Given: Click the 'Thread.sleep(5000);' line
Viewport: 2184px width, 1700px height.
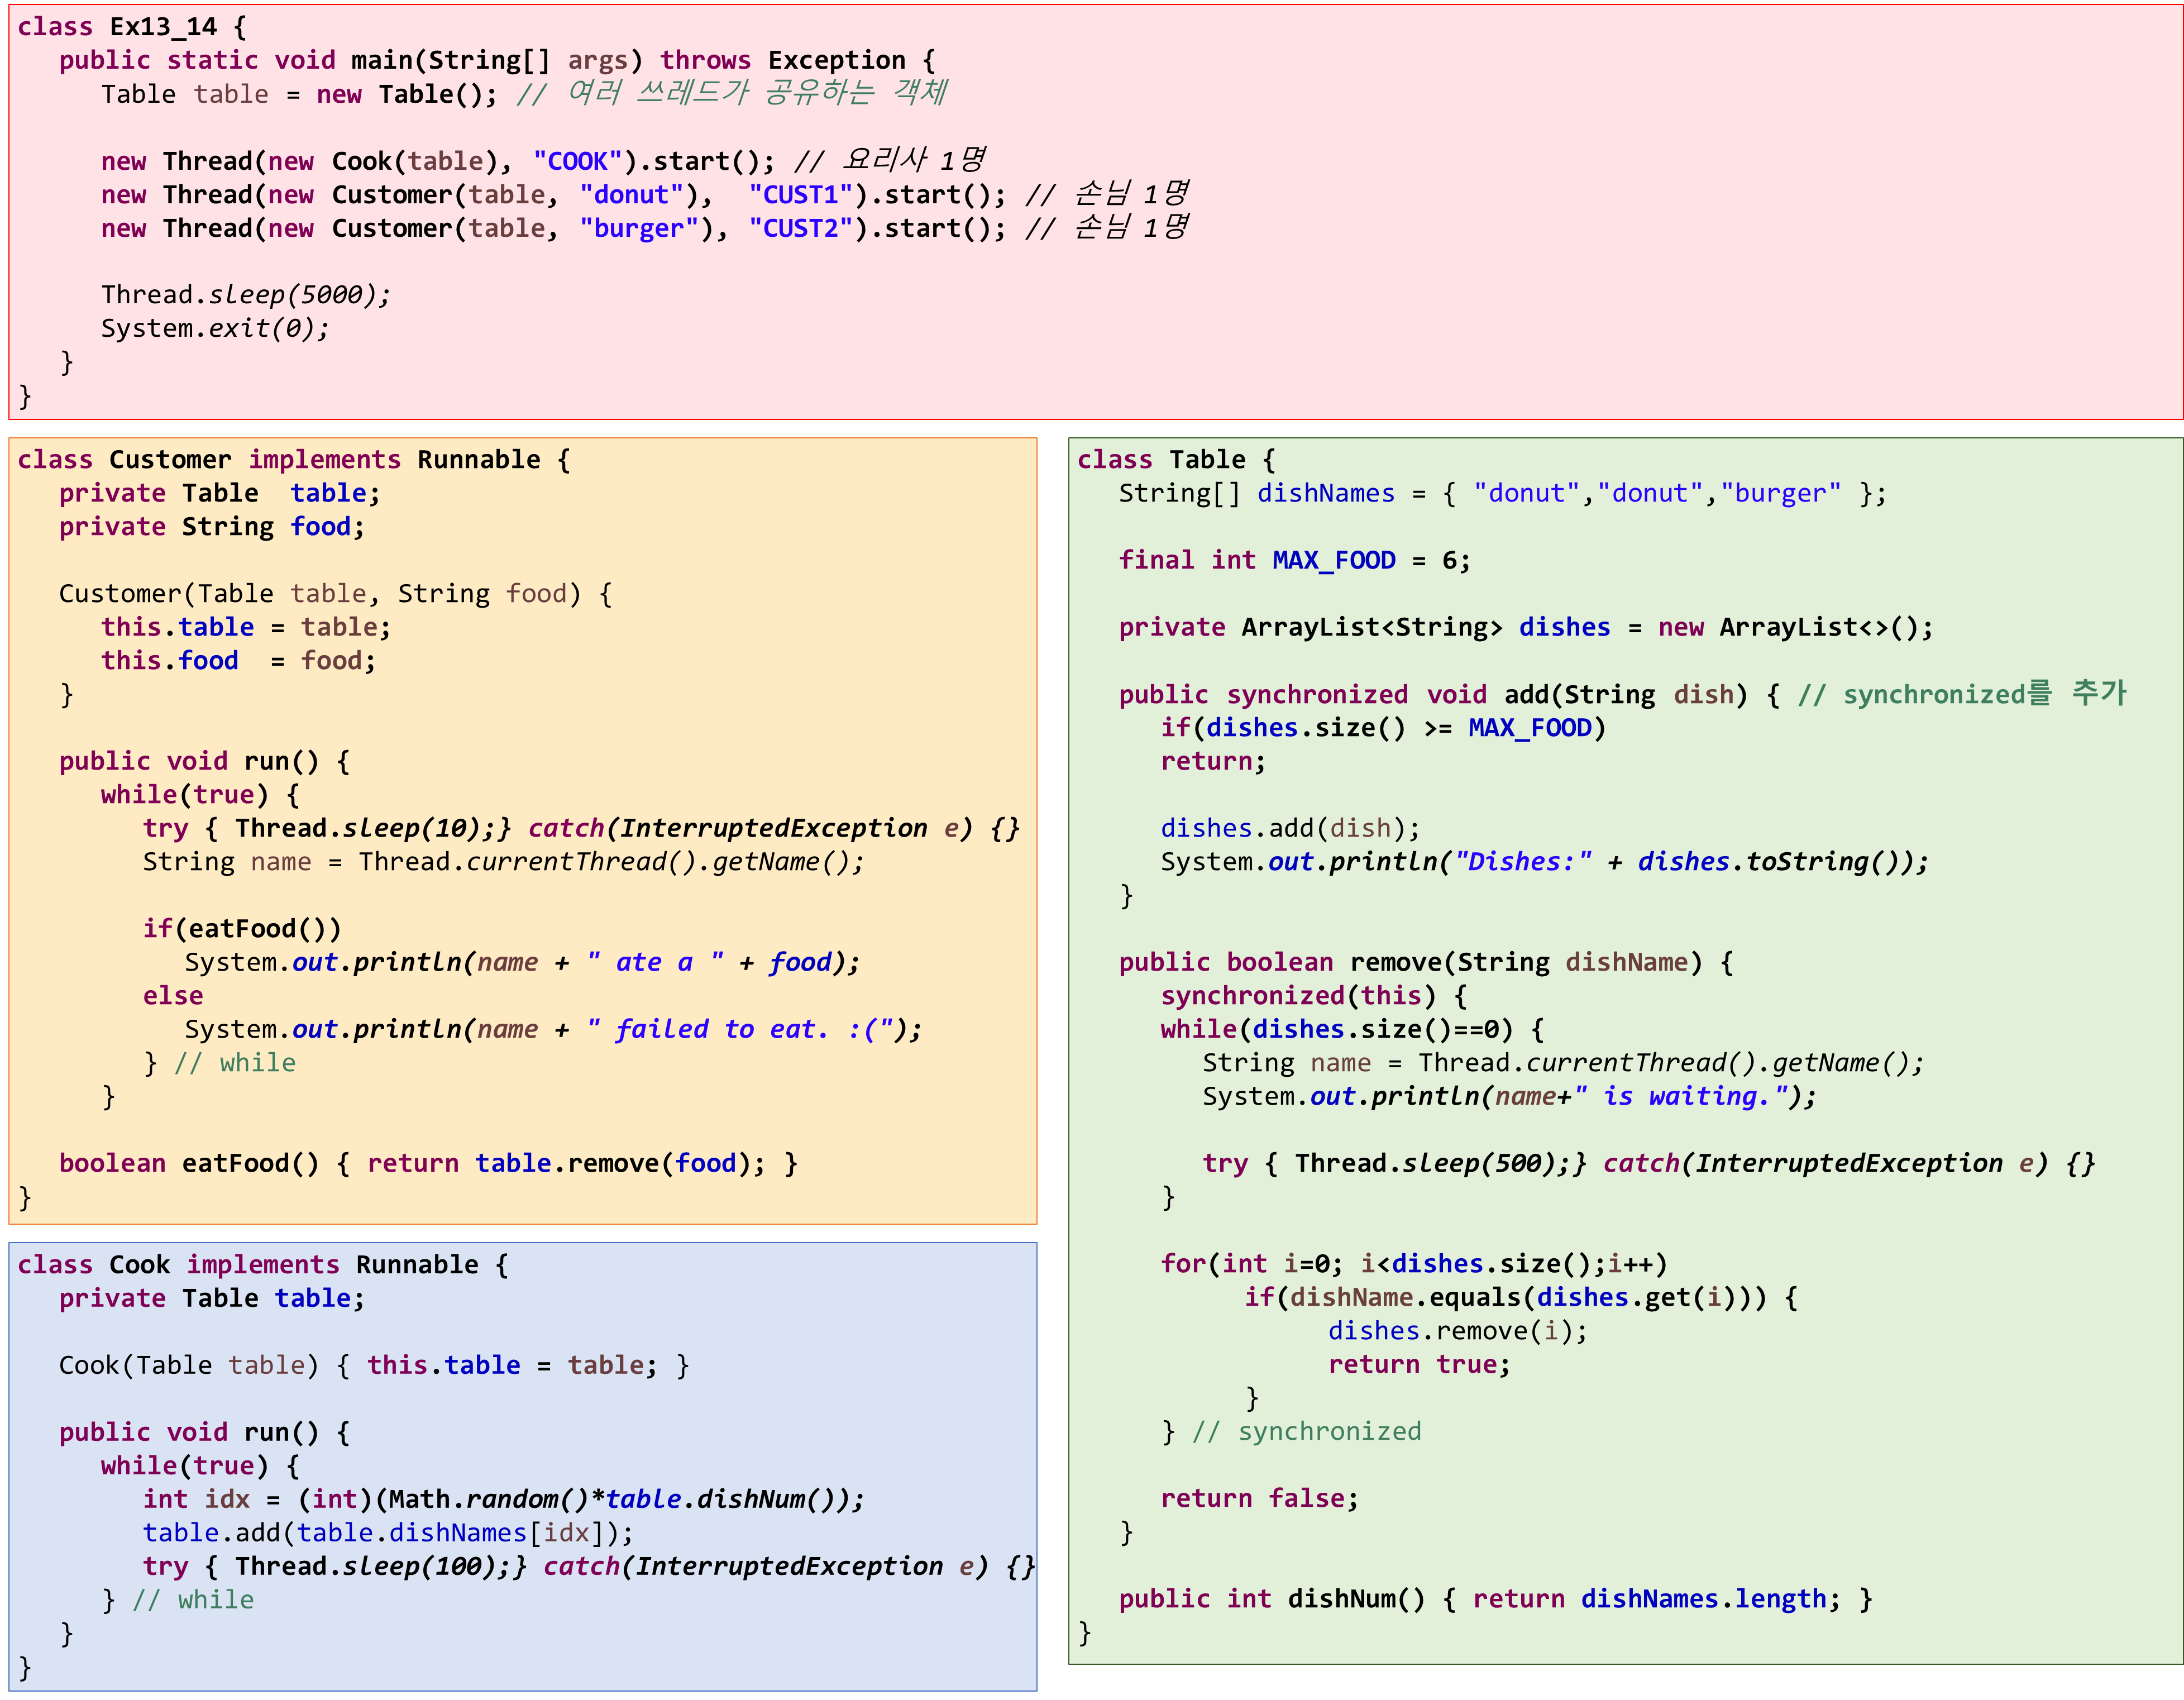Looking at the screenshot, I should (246, 295).
